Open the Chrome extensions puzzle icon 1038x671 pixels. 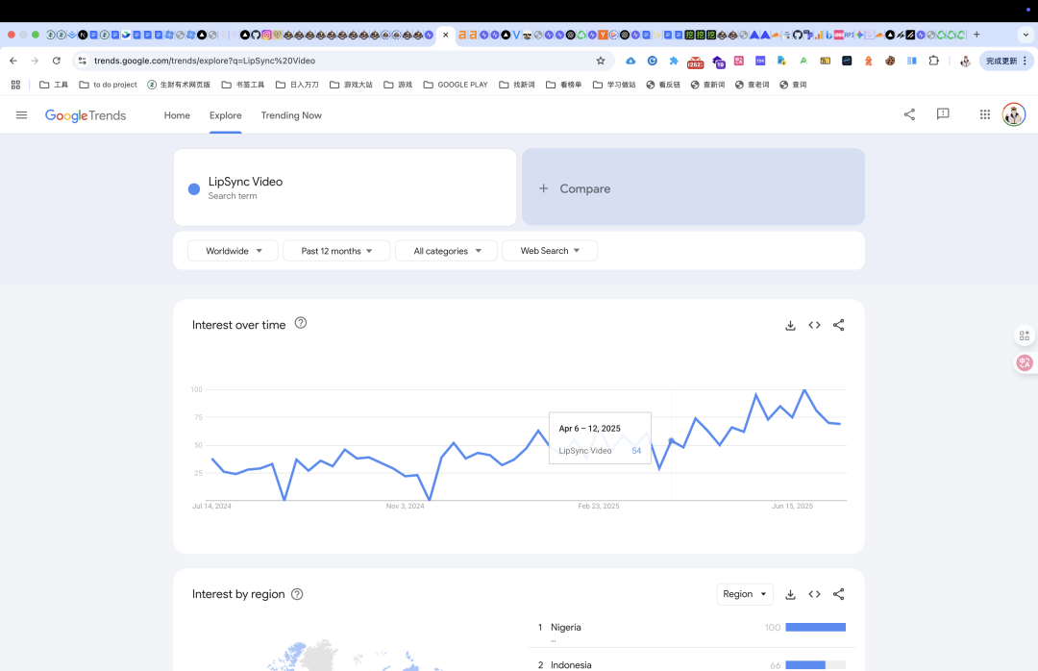pyautogui.click(x=933, y=61)
